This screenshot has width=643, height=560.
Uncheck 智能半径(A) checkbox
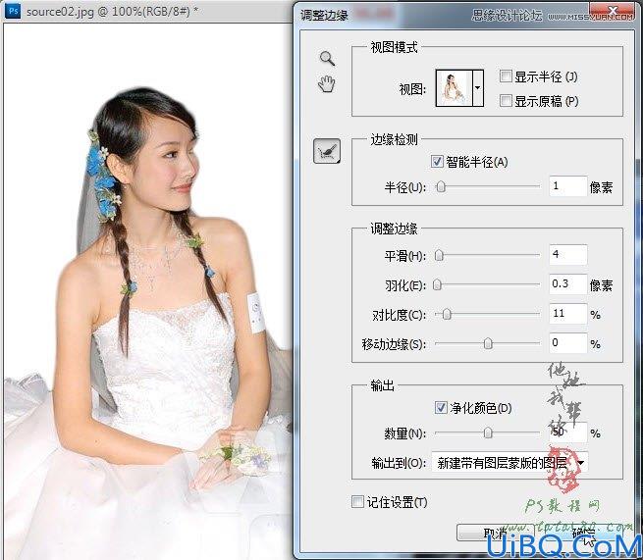click(437, 162)
